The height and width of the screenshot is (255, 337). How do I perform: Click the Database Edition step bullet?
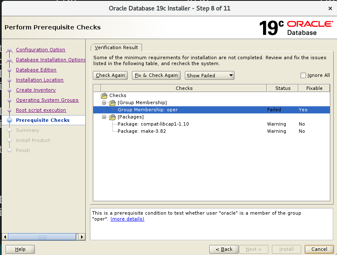pos(9,70)
